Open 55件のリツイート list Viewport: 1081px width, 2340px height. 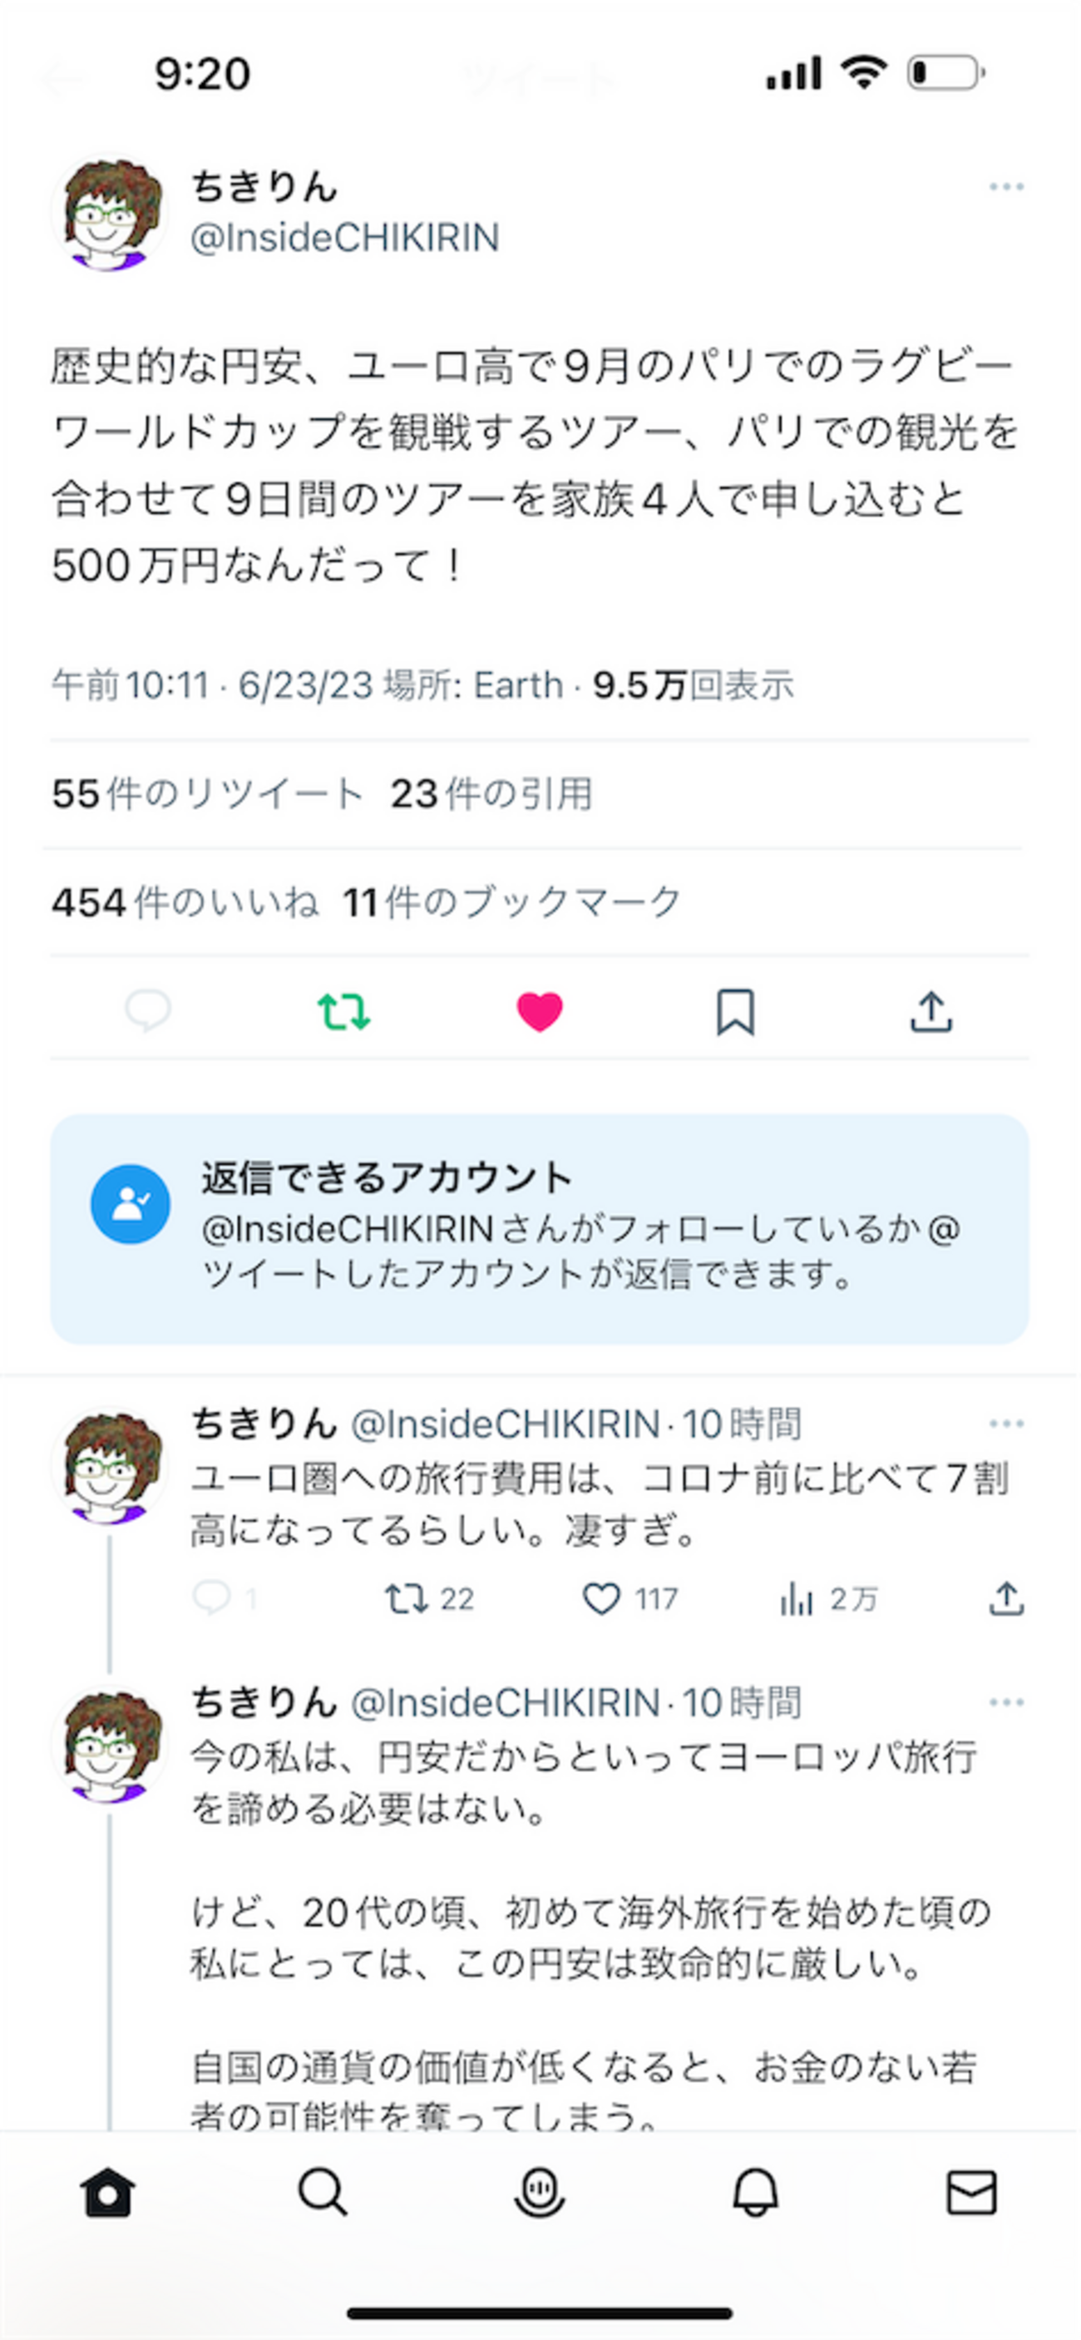[207, 794]
